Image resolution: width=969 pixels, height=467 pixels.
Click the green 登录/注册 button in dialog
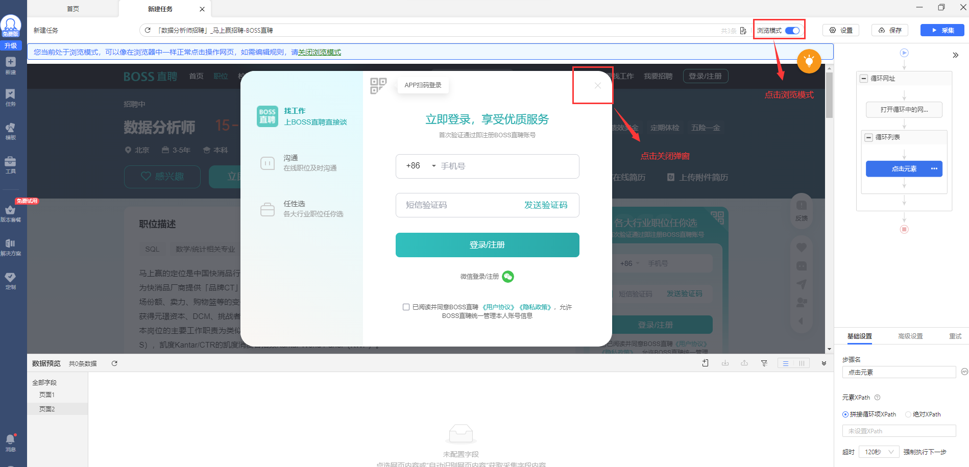tap(487, 245)
